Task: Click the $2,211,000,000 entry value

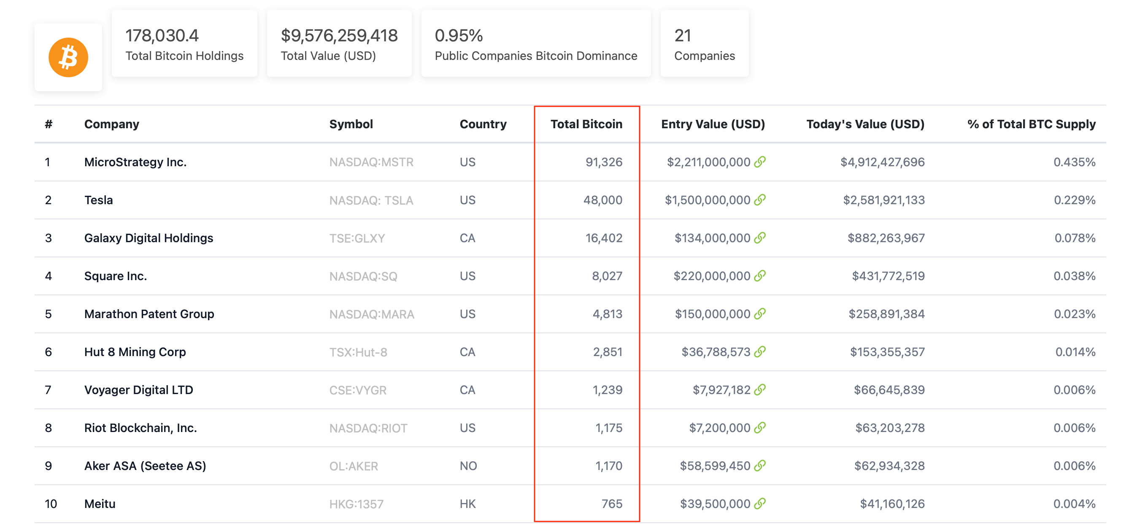Action: tap(708, 162)
